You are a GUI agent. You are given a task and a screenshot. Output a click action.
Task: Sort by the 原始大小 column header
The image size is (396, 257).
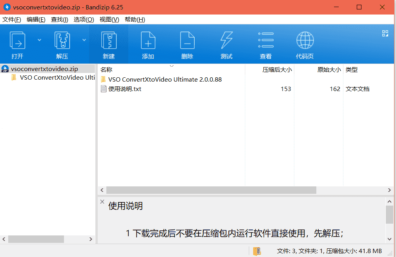[x=329, y=70]
